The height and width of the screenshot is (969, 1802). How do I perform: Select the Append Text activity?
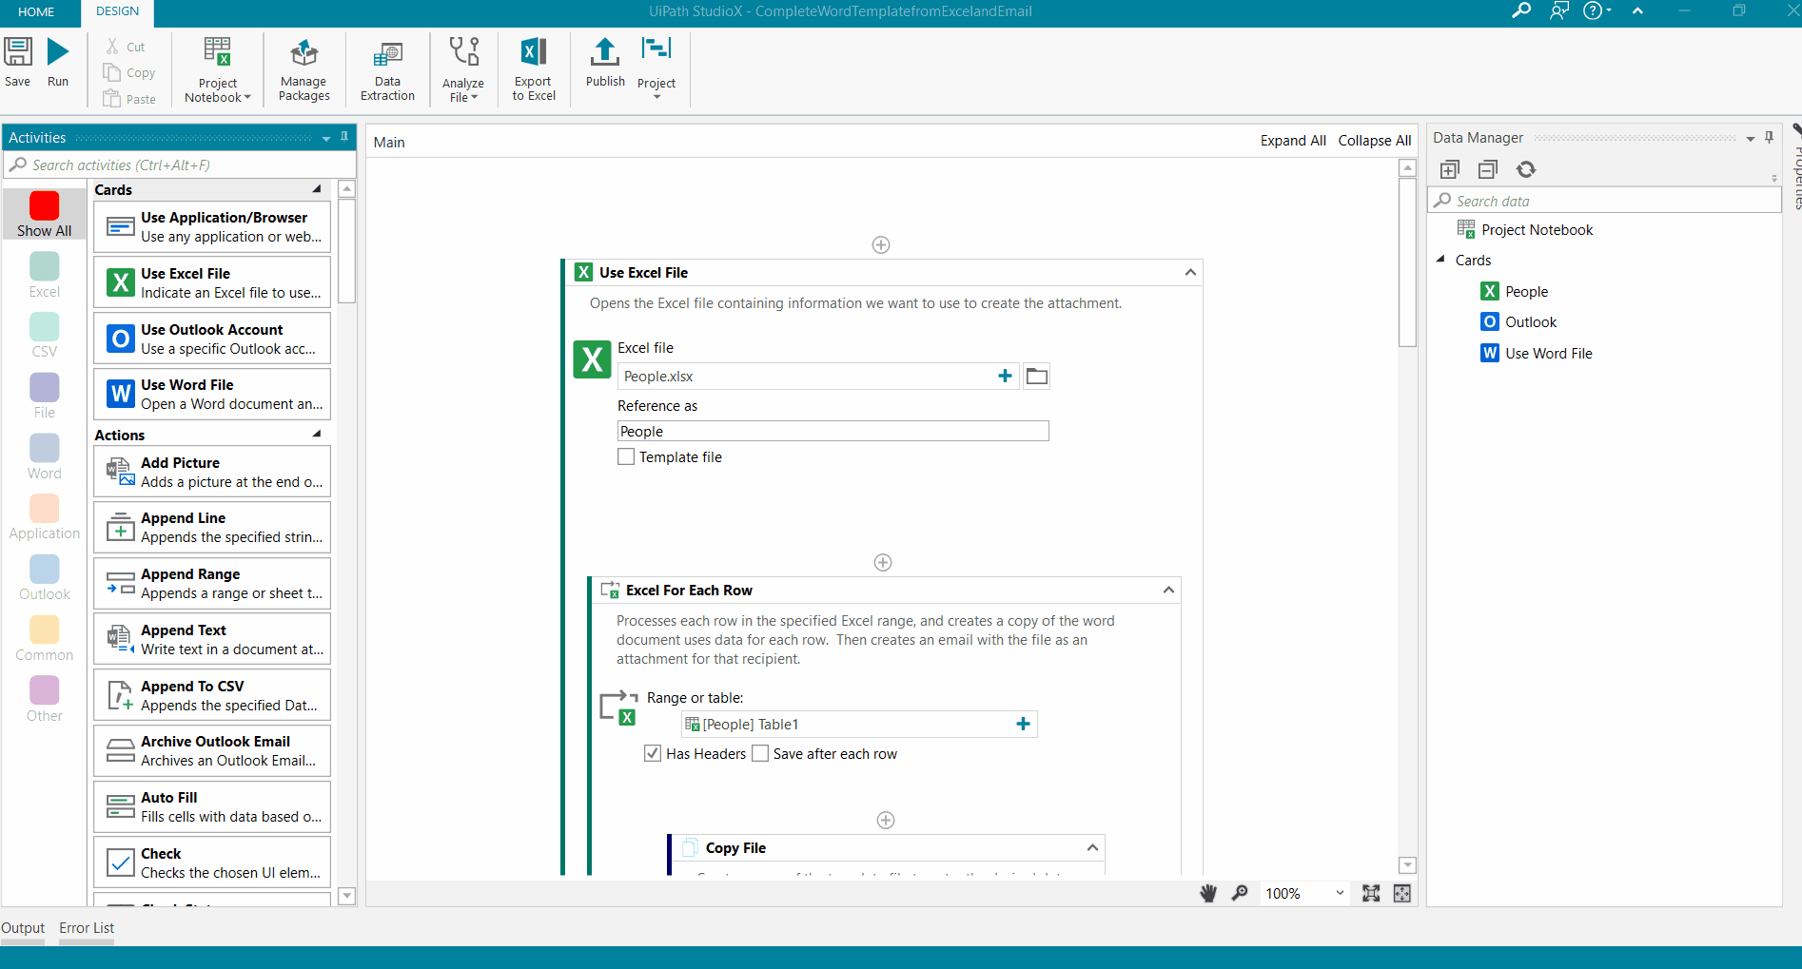point(212,639)
